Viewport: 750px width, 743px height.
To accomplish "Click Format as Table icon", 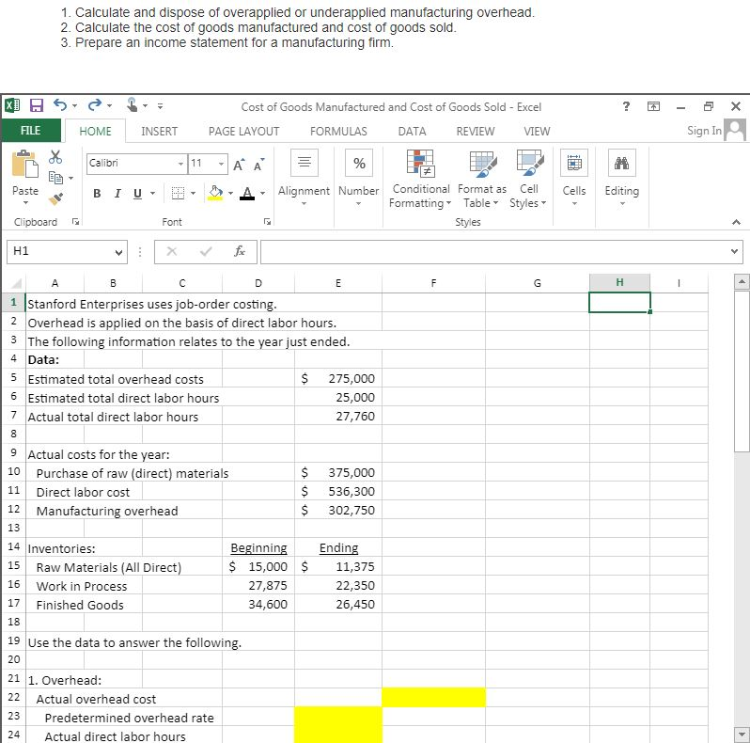I will click(482, 164).
